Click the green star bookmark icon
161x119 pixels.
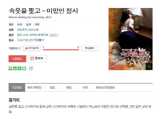coord(19,68)
